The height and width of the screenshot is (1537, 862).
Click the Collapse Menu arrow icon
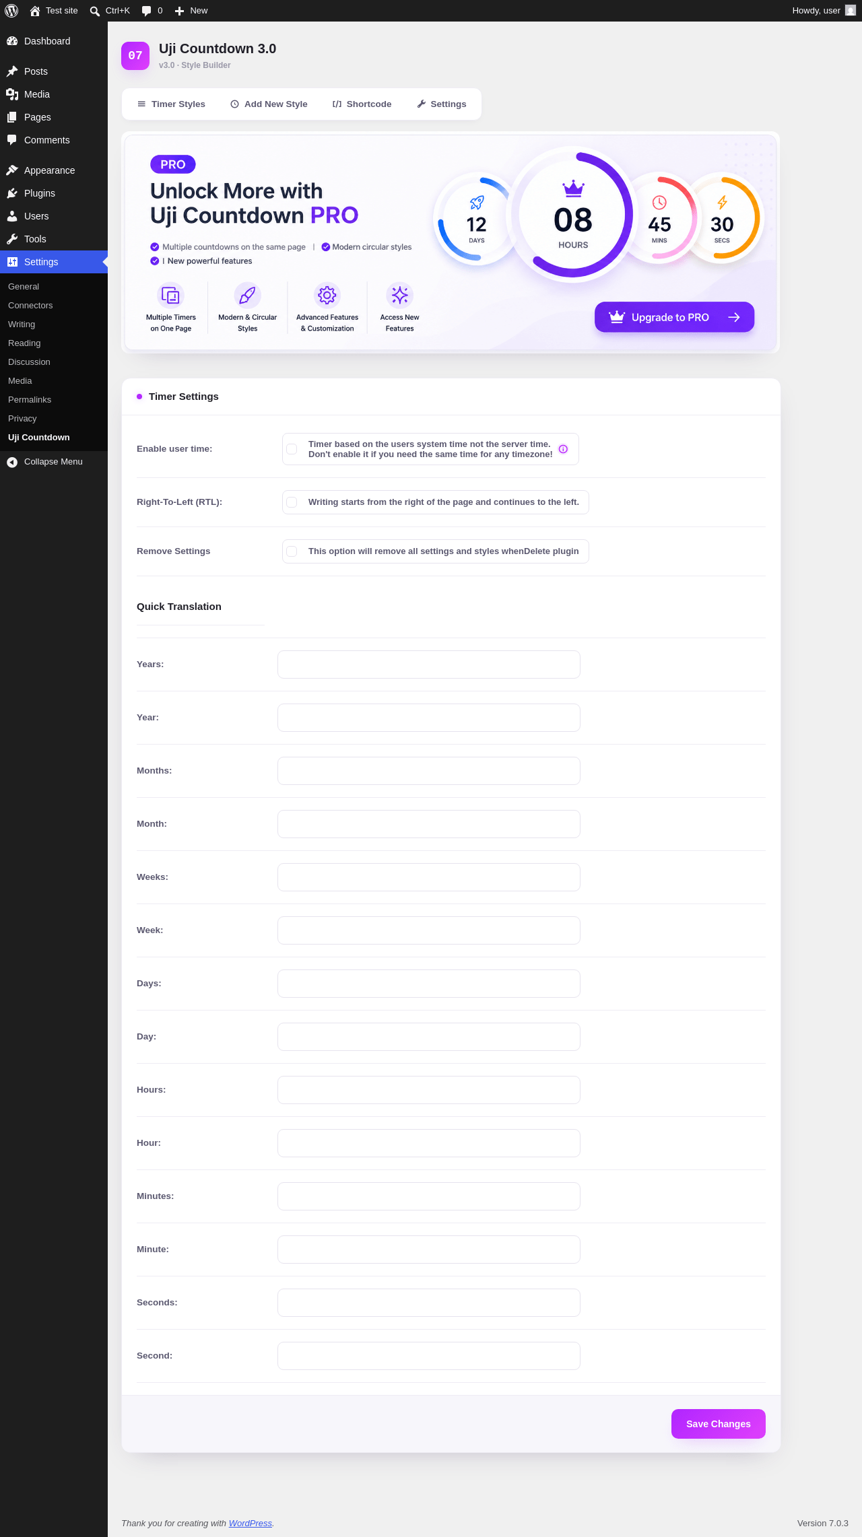[12, 462]
